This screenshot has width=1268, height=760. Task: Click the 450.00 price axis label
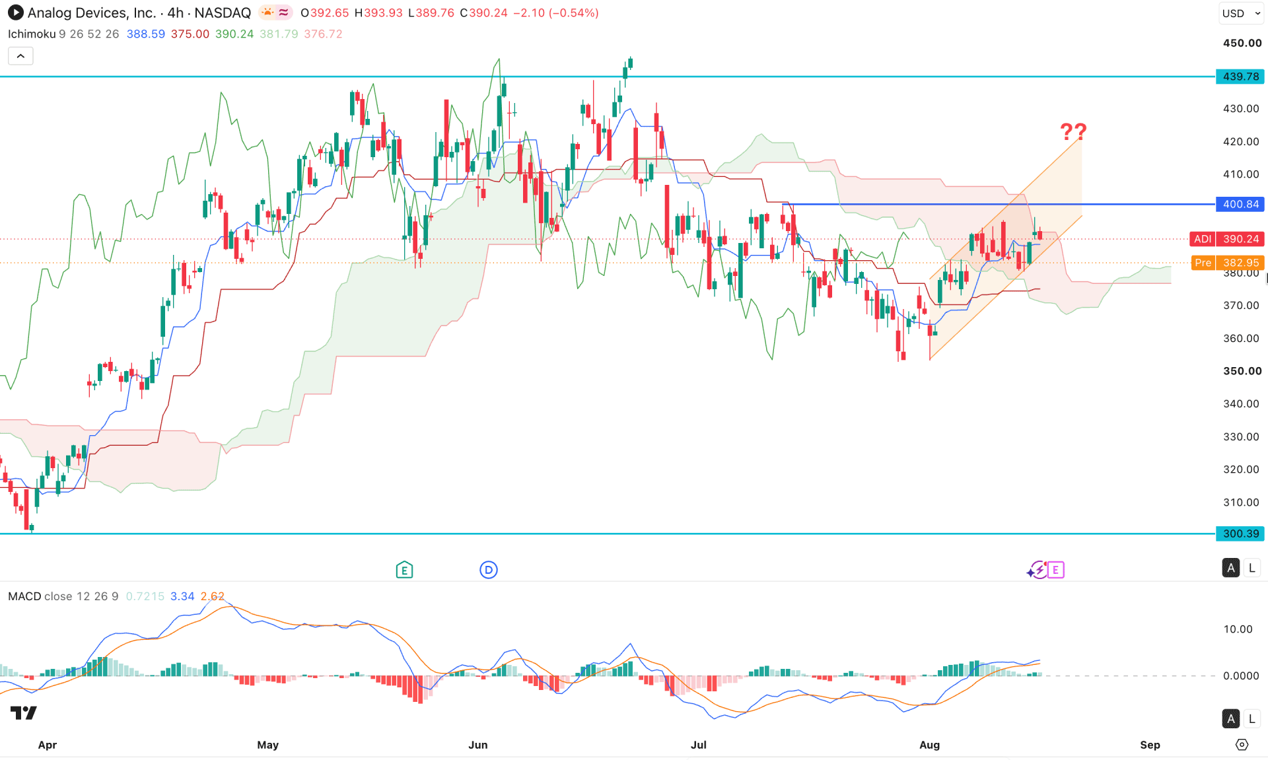(x=1242, y=43)
